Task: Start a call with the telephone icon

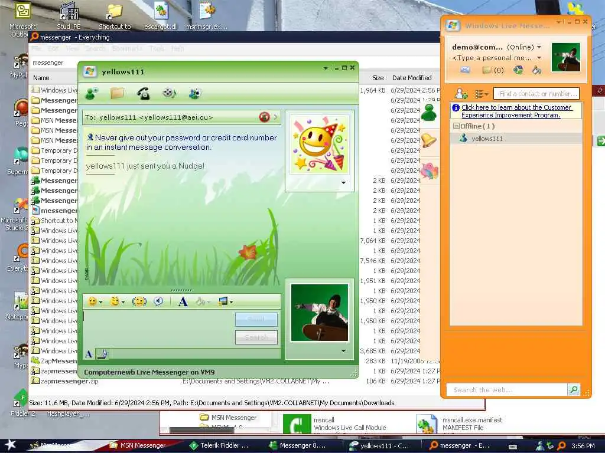Action: pyautogui.click(x=144, y=93)
